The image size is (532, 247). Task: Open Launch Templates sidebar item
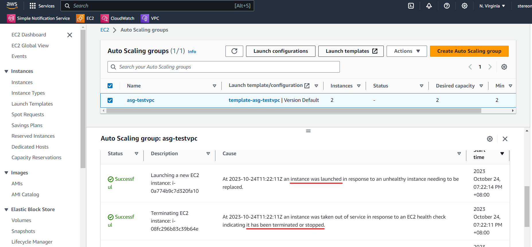(x=32, y=104)
